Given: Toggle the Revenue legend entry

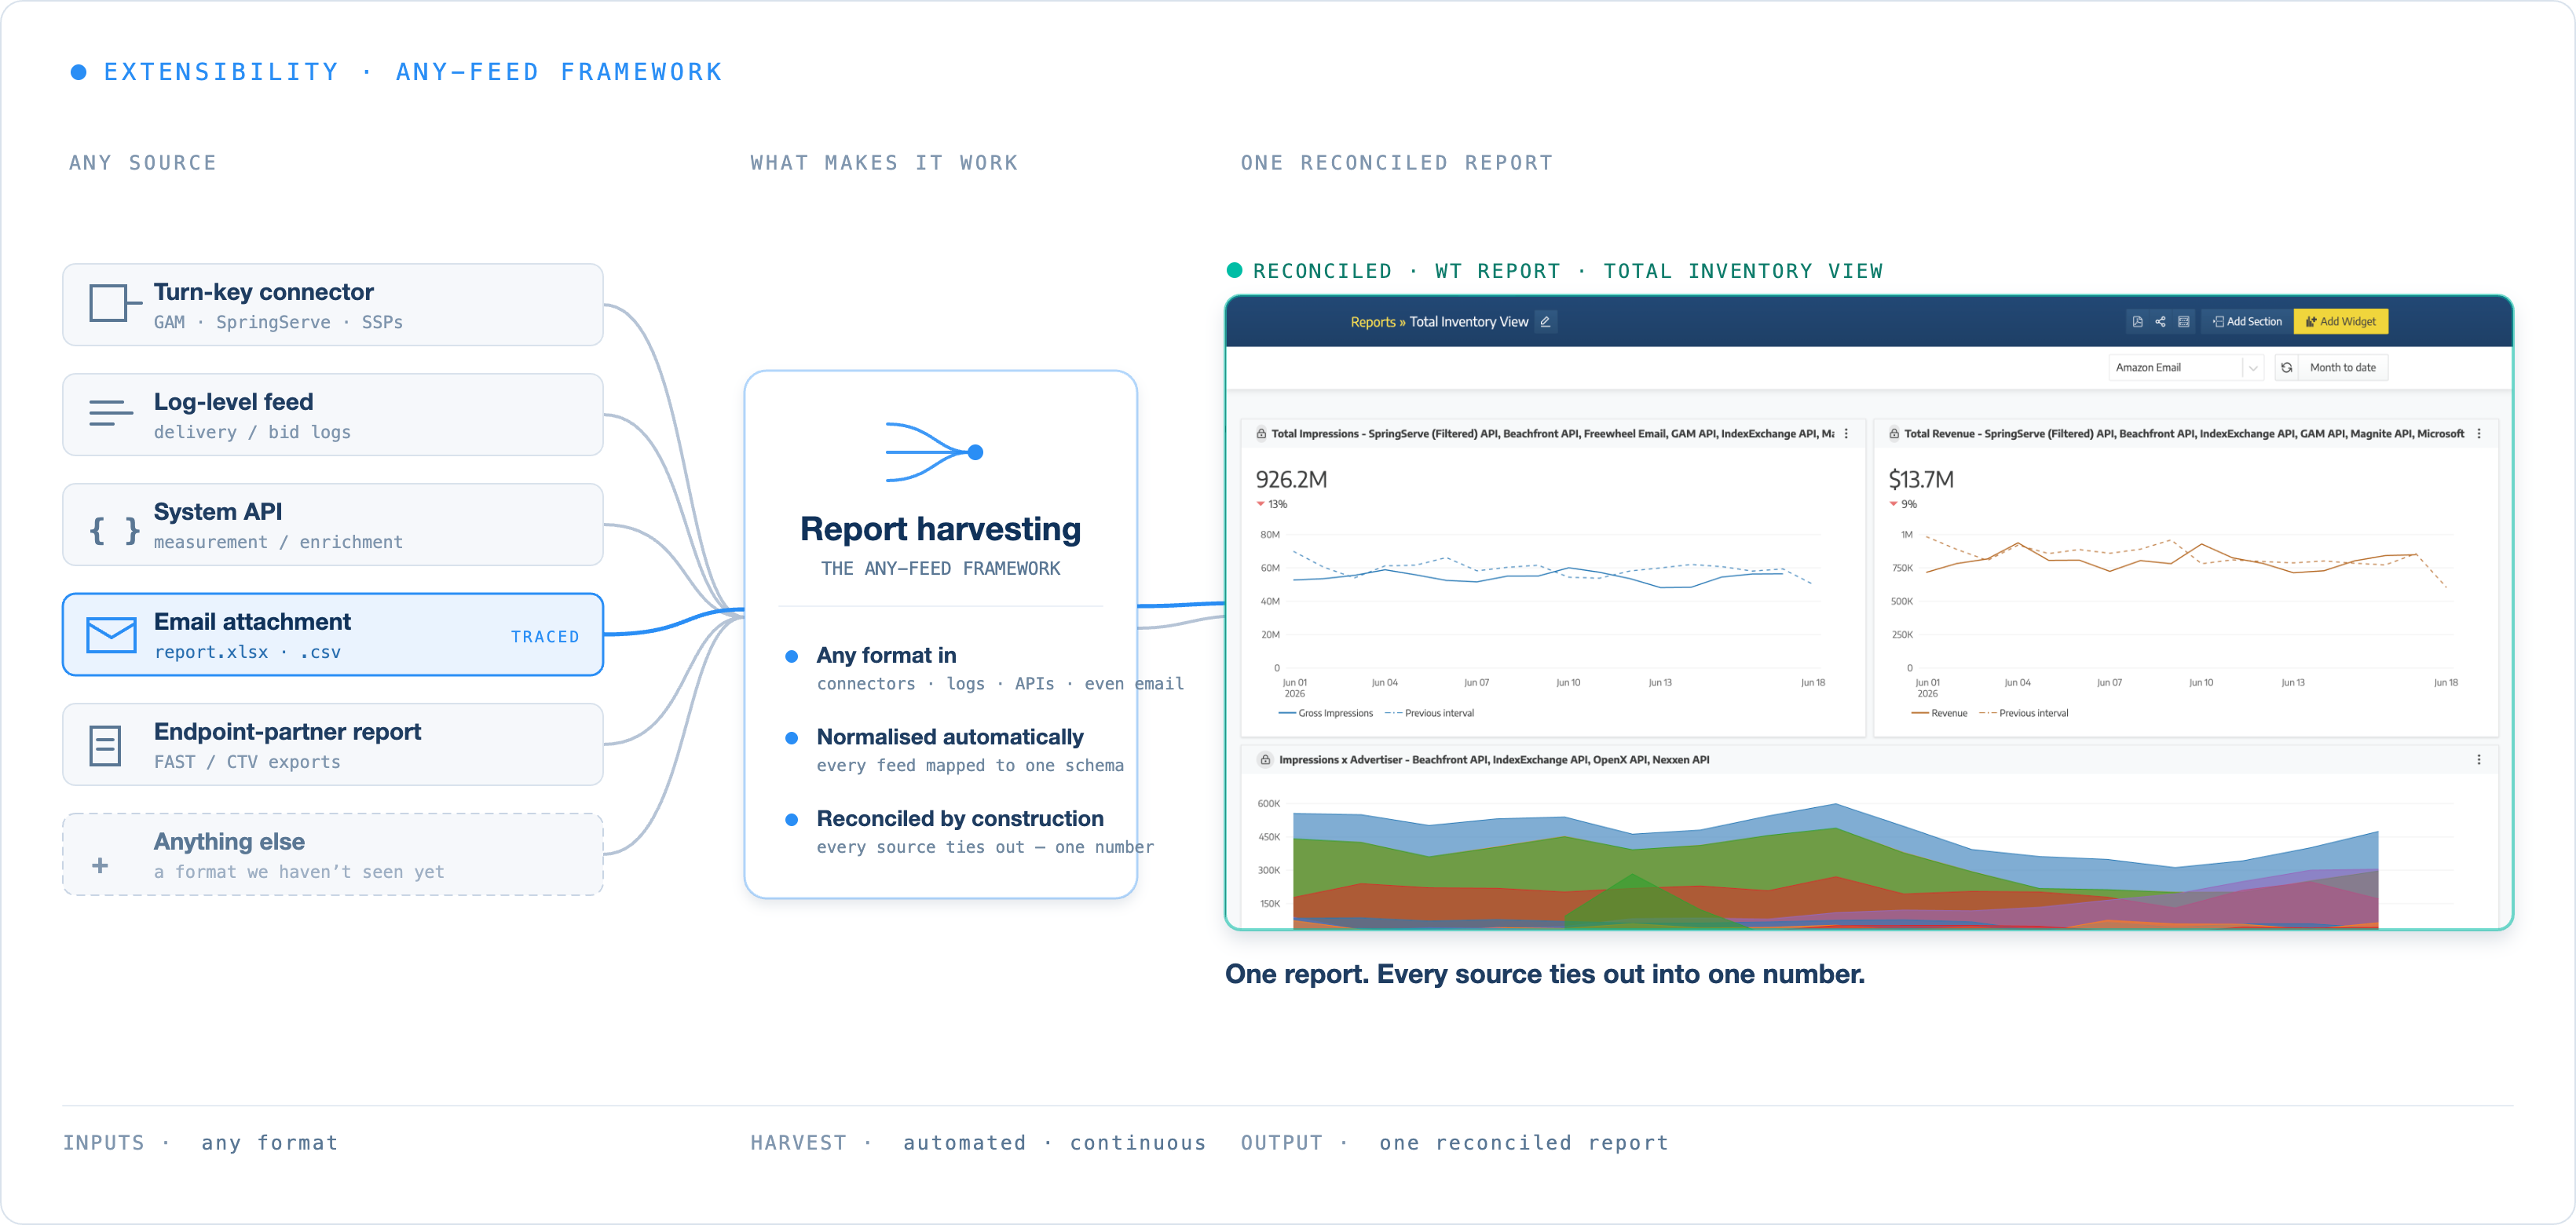Looking at the screenshot, I should click(1939, 713).
